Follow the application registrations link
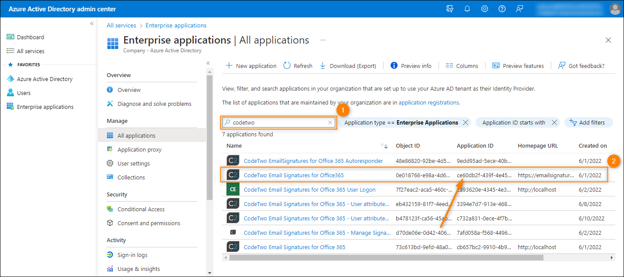 429,103
